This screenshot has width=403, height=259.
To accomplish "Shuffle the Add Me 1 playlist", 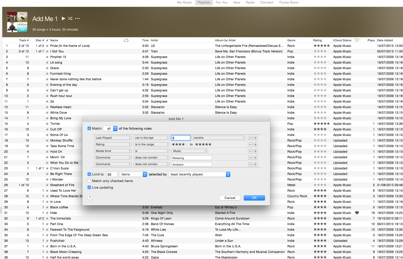I will [70, 18].
